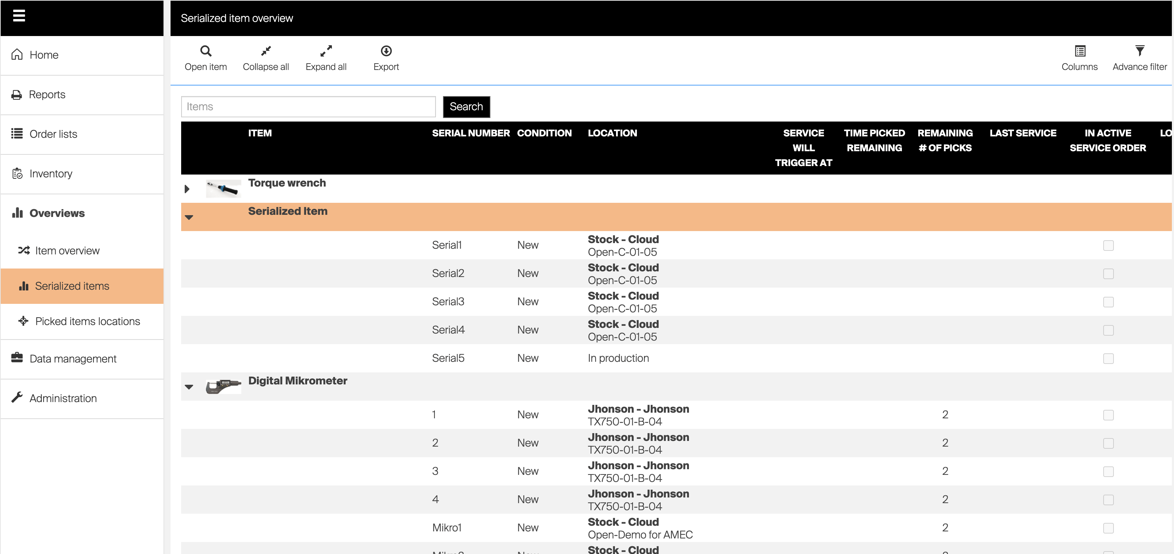Open the Advance filter funnel icon

[x=1139, y=51]
